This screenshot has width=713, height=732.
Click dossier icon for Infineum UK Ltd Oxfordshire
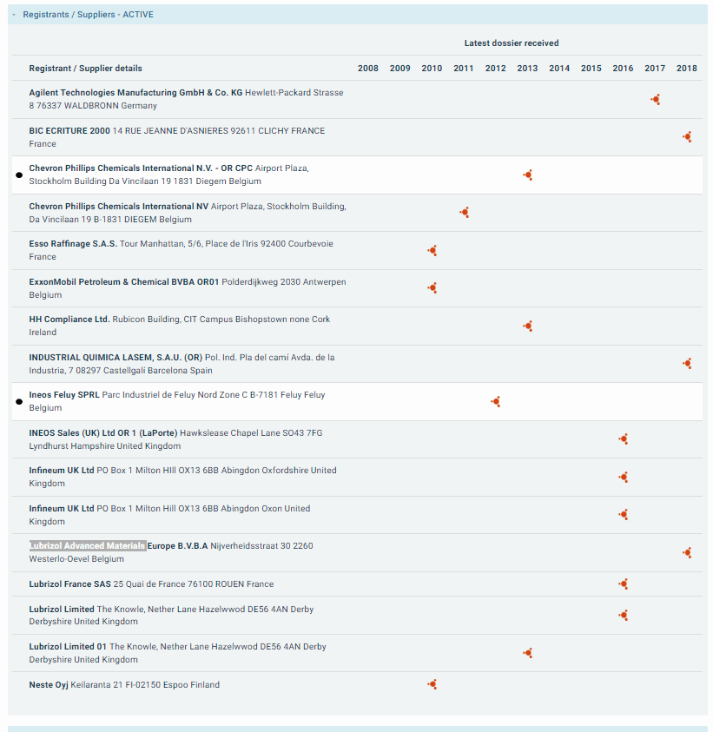tap(624, 477)
